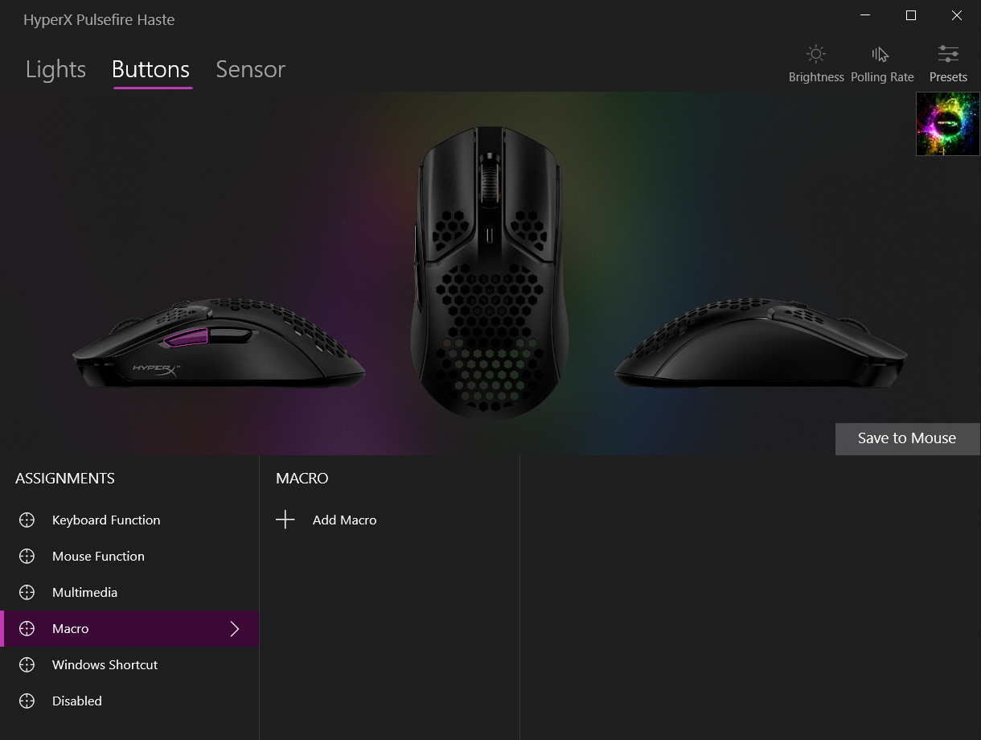Click the crosshair icon next to Keyboard Function
Screen dimensions: 981x740
click(x=27, y=520)
